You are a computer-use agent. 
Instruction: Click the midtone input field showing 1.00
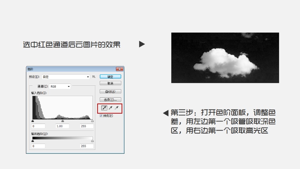point(63,126)
